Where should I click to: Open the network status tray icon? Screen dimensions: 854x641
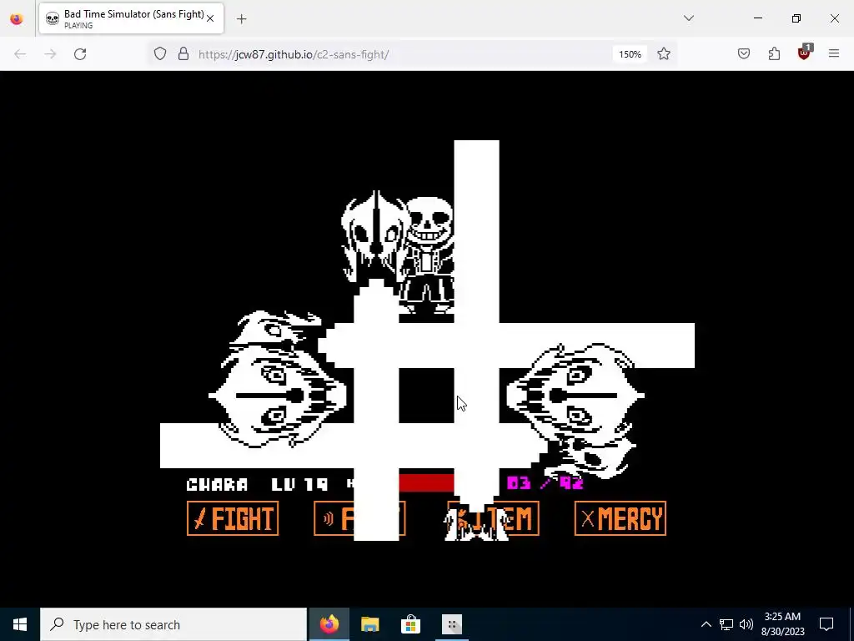pyautogui.click(x=726, y=624)
